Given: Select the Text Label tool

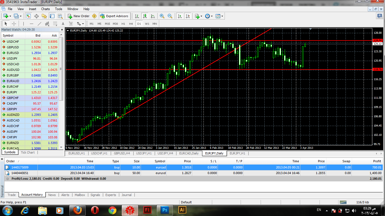Looking at the screenshot, I should pos(71,24).
